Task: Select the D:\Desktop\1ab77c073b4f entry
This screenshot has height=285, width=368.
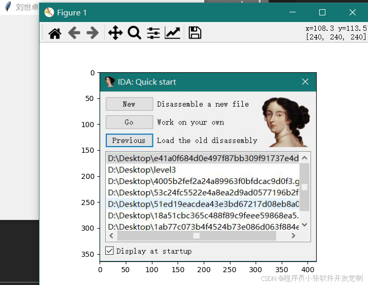Action: [x=203, y=226]
